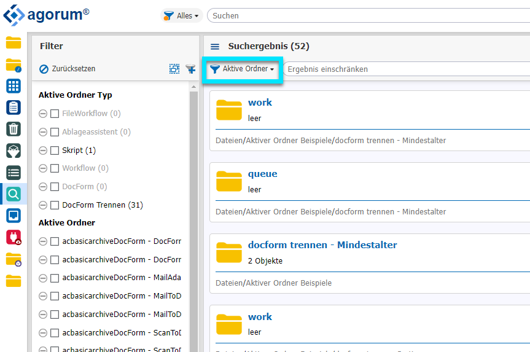This screenshot has height=352, width=530.
Task: Open the blue grid apps icon in sidebar
Action: coord(14,86)
